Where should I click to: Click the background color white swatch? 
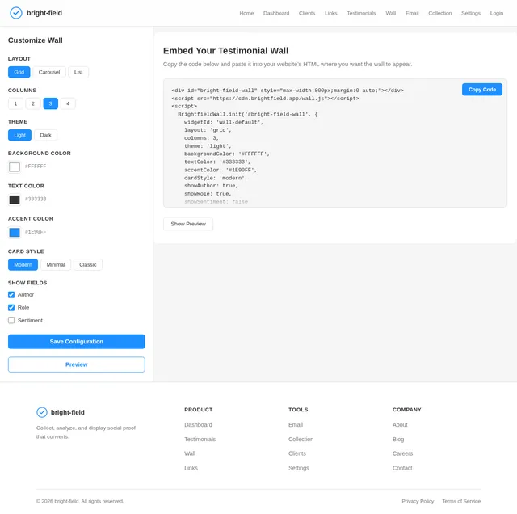15,167
